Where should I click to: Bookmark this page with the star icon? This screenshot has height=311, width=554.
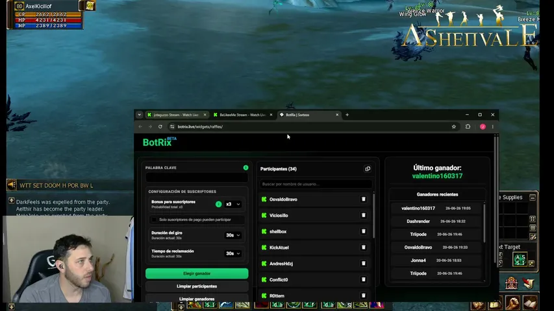454,126
